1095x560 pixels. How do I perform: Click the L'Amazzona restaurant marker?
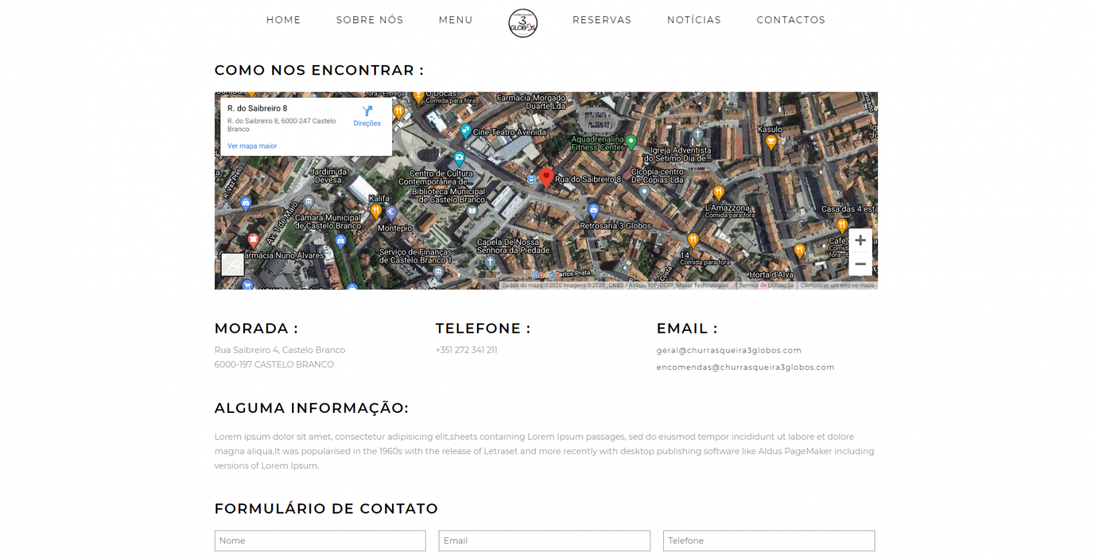click(x=719, y=193)
